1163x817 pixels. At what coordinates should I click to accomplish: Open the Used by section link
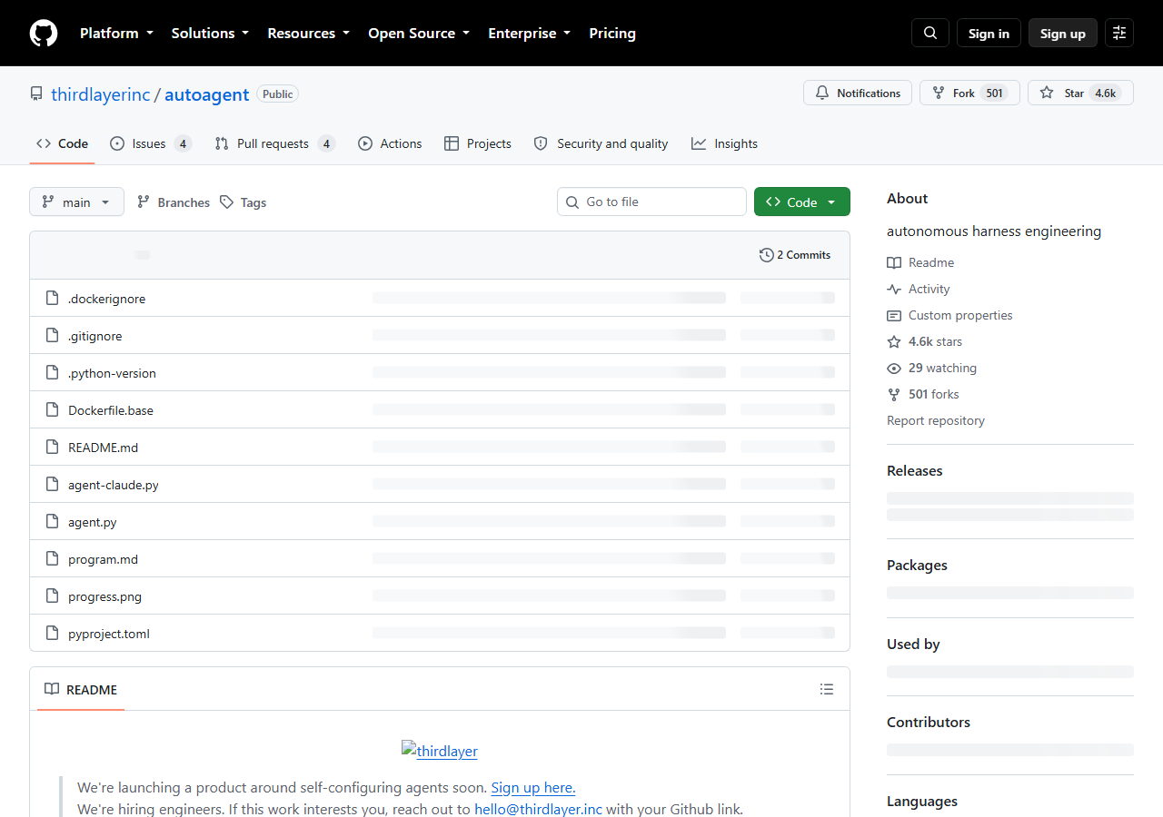[913, 645]
